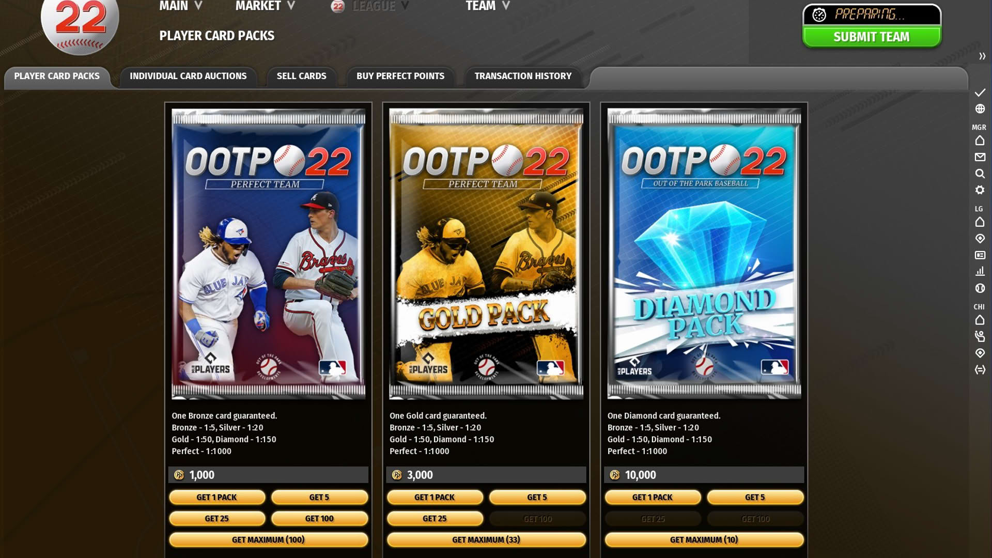Image resolution: width=992 pixels, height=558 pixels.
Task: Click the Diamond Pack card image
Action: pyautogui.click(x=704, y=254)
